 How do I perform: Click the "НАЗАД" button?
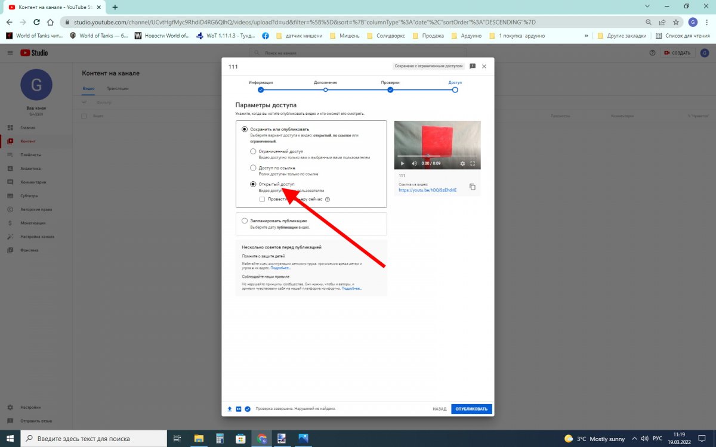coord(439,409)
